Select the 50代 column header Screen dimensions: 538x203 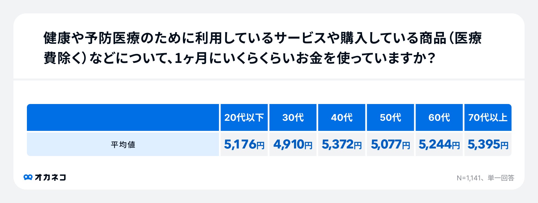click(390, 117)
